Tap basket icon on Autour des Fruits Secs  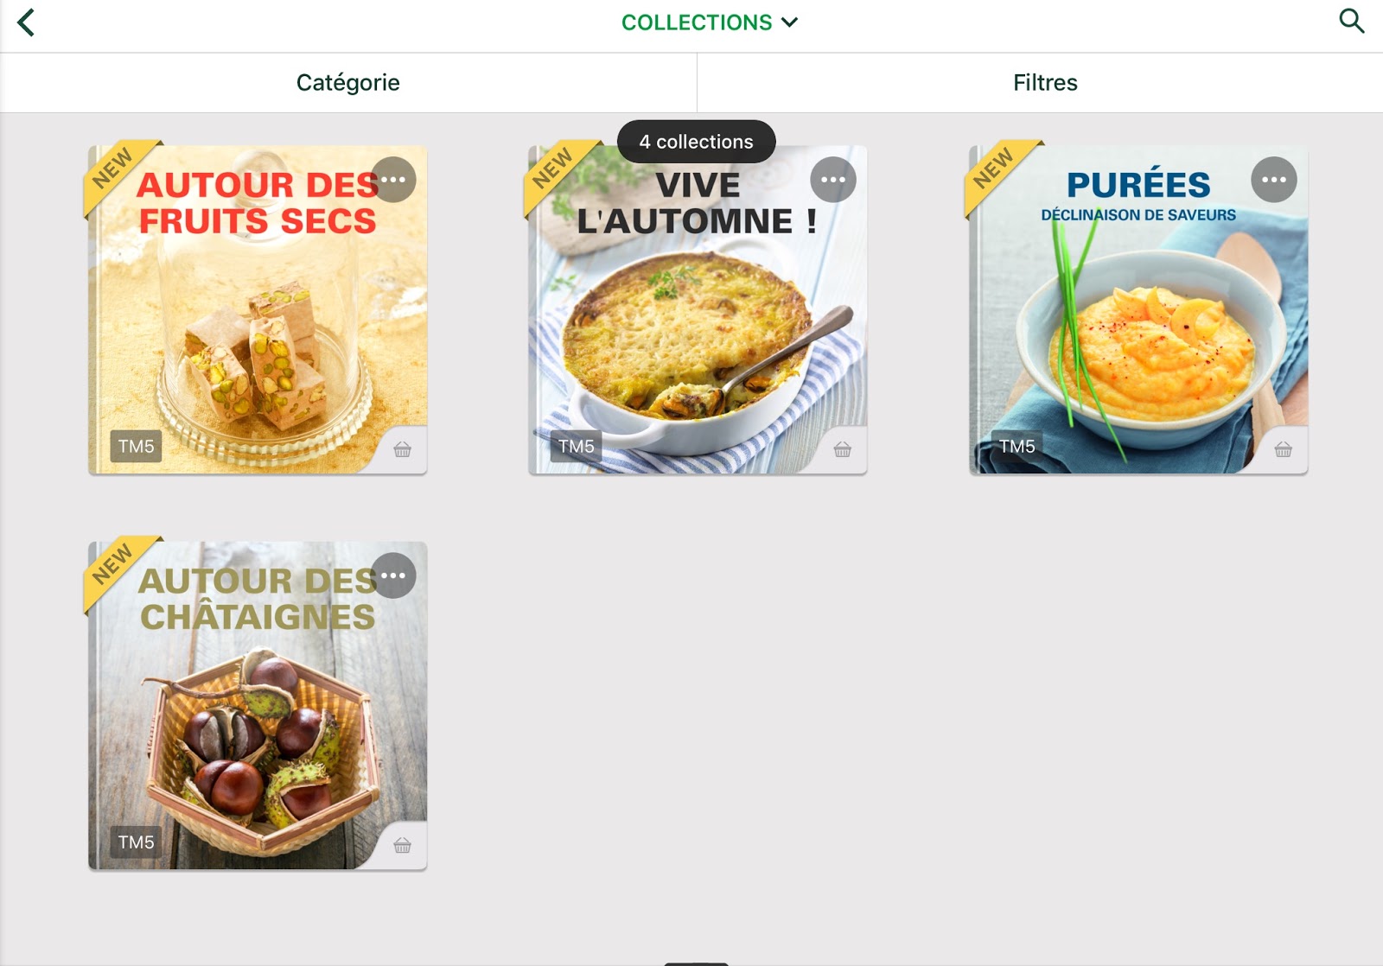coord(403,449)
